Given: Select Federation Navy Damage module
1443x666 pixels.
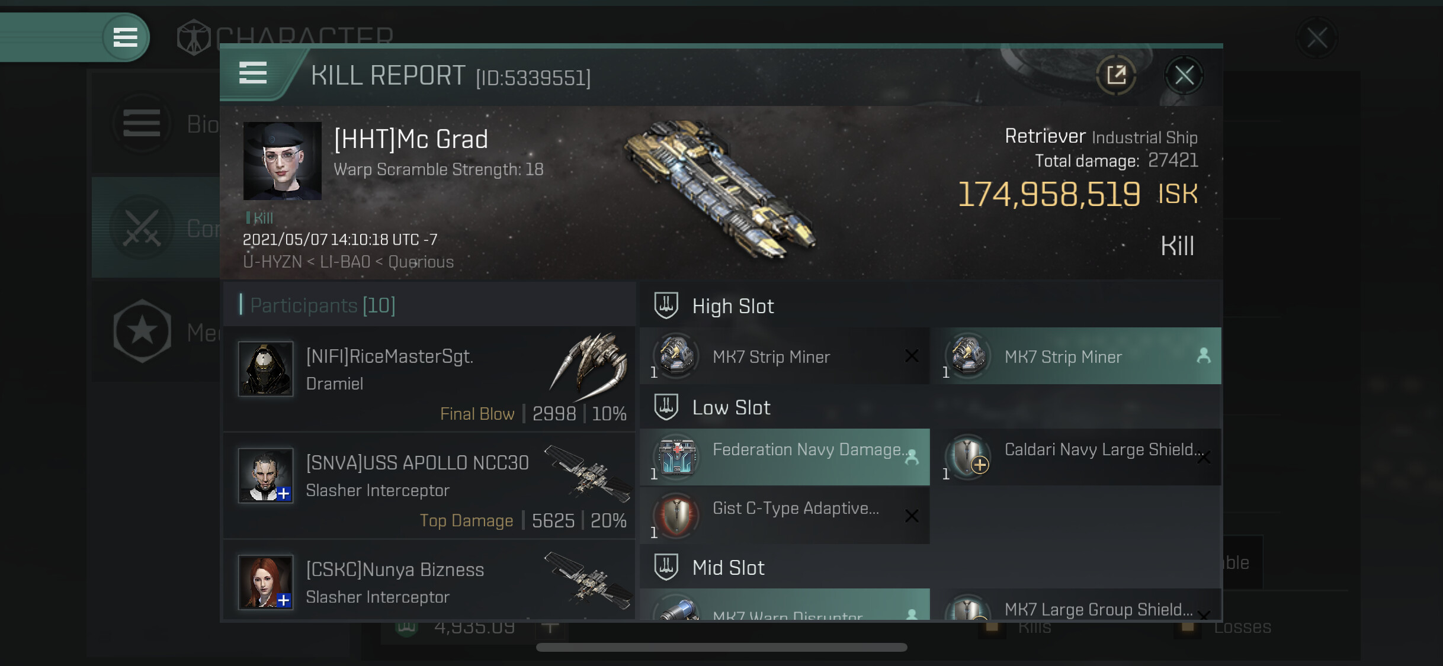Looking at the screenshot, I should [x=784, y=457].
